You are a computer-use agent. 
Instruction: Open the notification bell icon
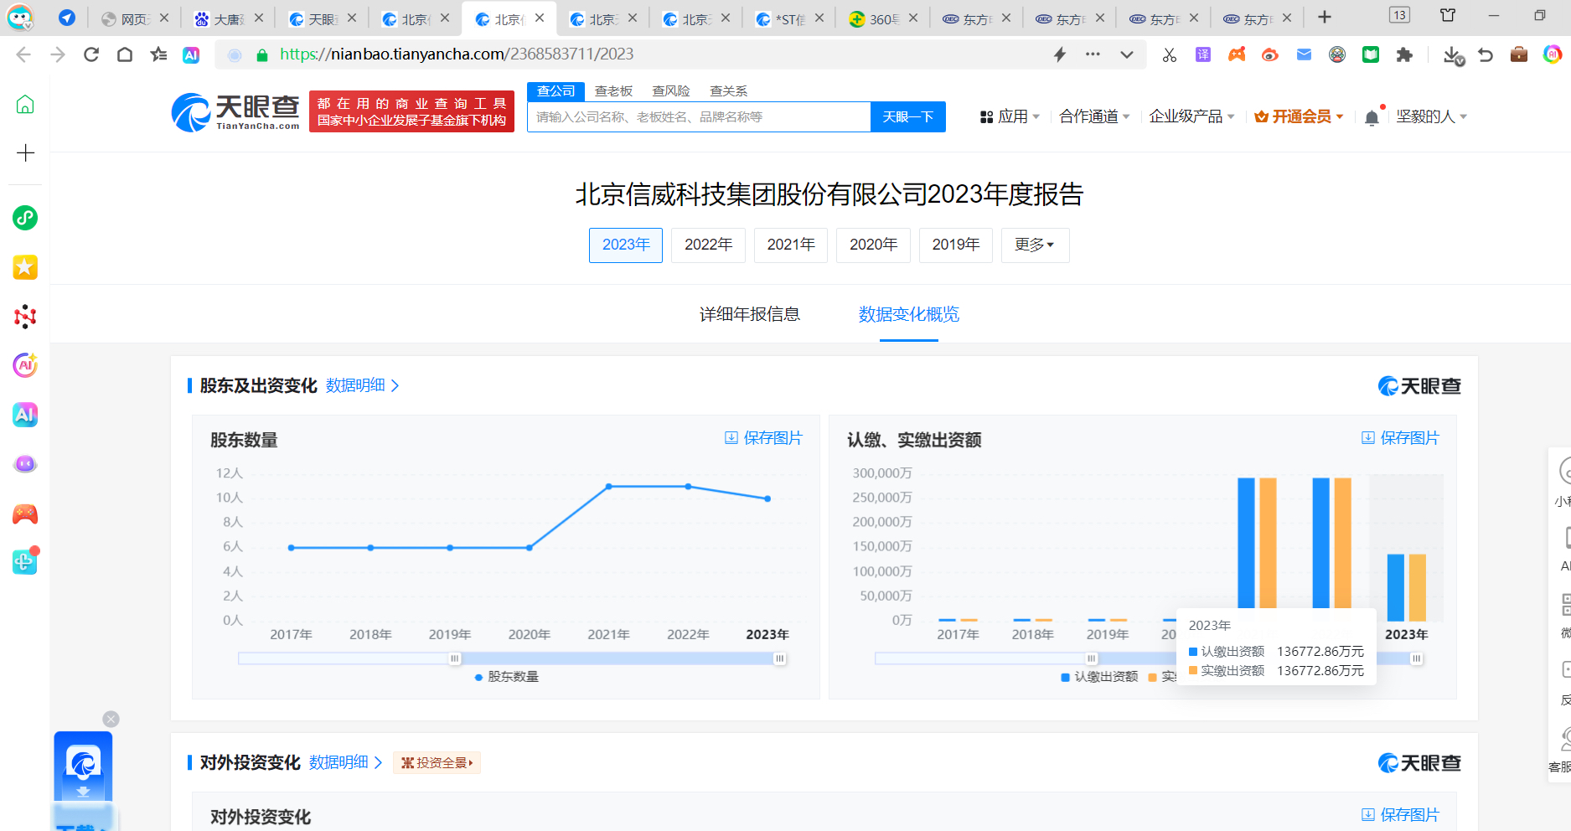(1372, 117)
